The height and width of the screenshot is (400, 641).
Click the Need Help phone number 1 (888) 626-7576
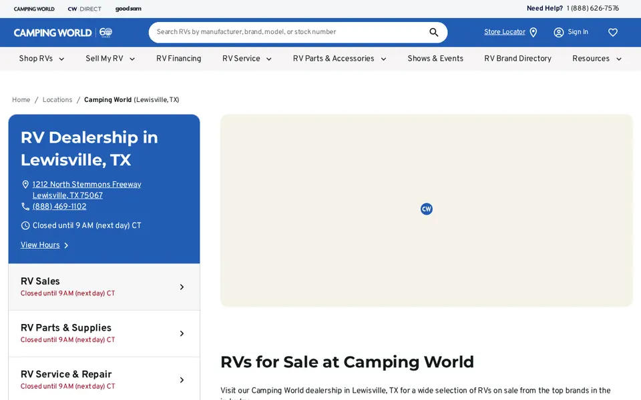(592, 9)
